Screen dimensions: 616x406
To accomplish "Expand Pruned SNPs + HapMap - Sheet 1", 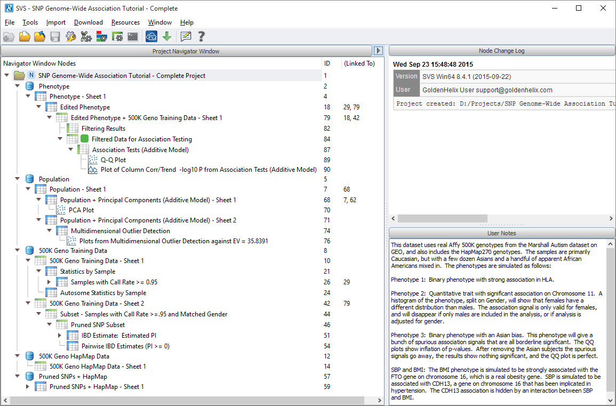I will point(28,386).
